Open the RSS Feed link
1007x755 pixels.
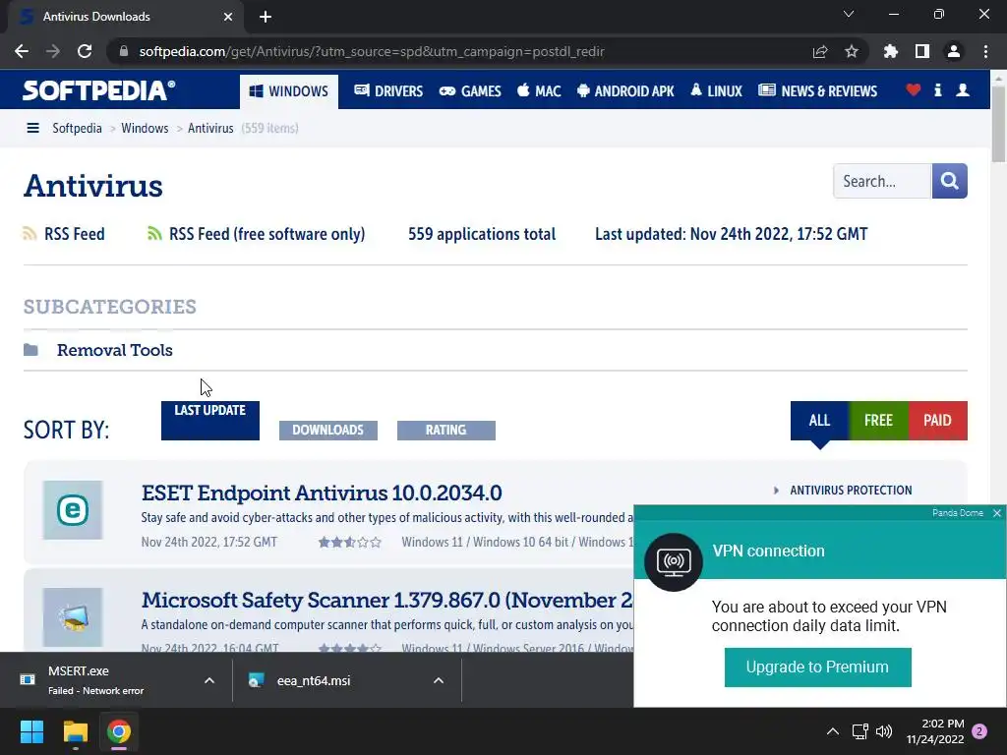pos(75,234)
